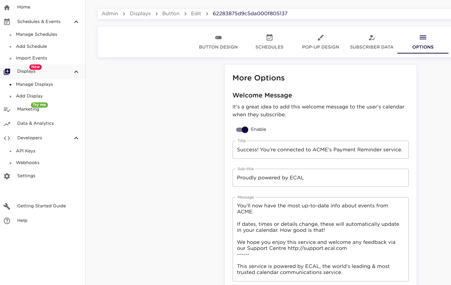Click the Schedules & Events calendar icon
This screenshot has height=285, width=451.
tap(7, 22)
